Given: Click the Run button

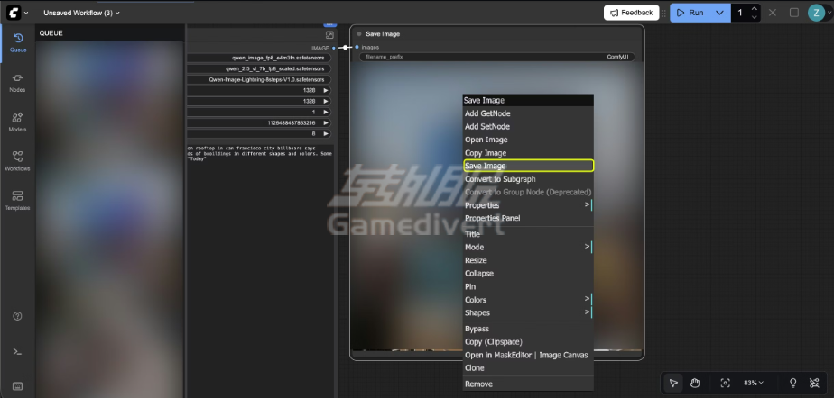Looking at the screenshot, I should pyautogui.click(x=690, y=13).
